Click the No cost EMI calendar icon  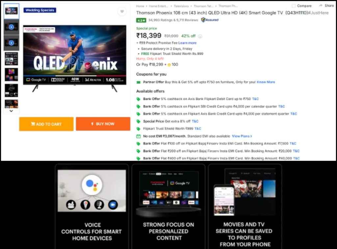(139, 136)
